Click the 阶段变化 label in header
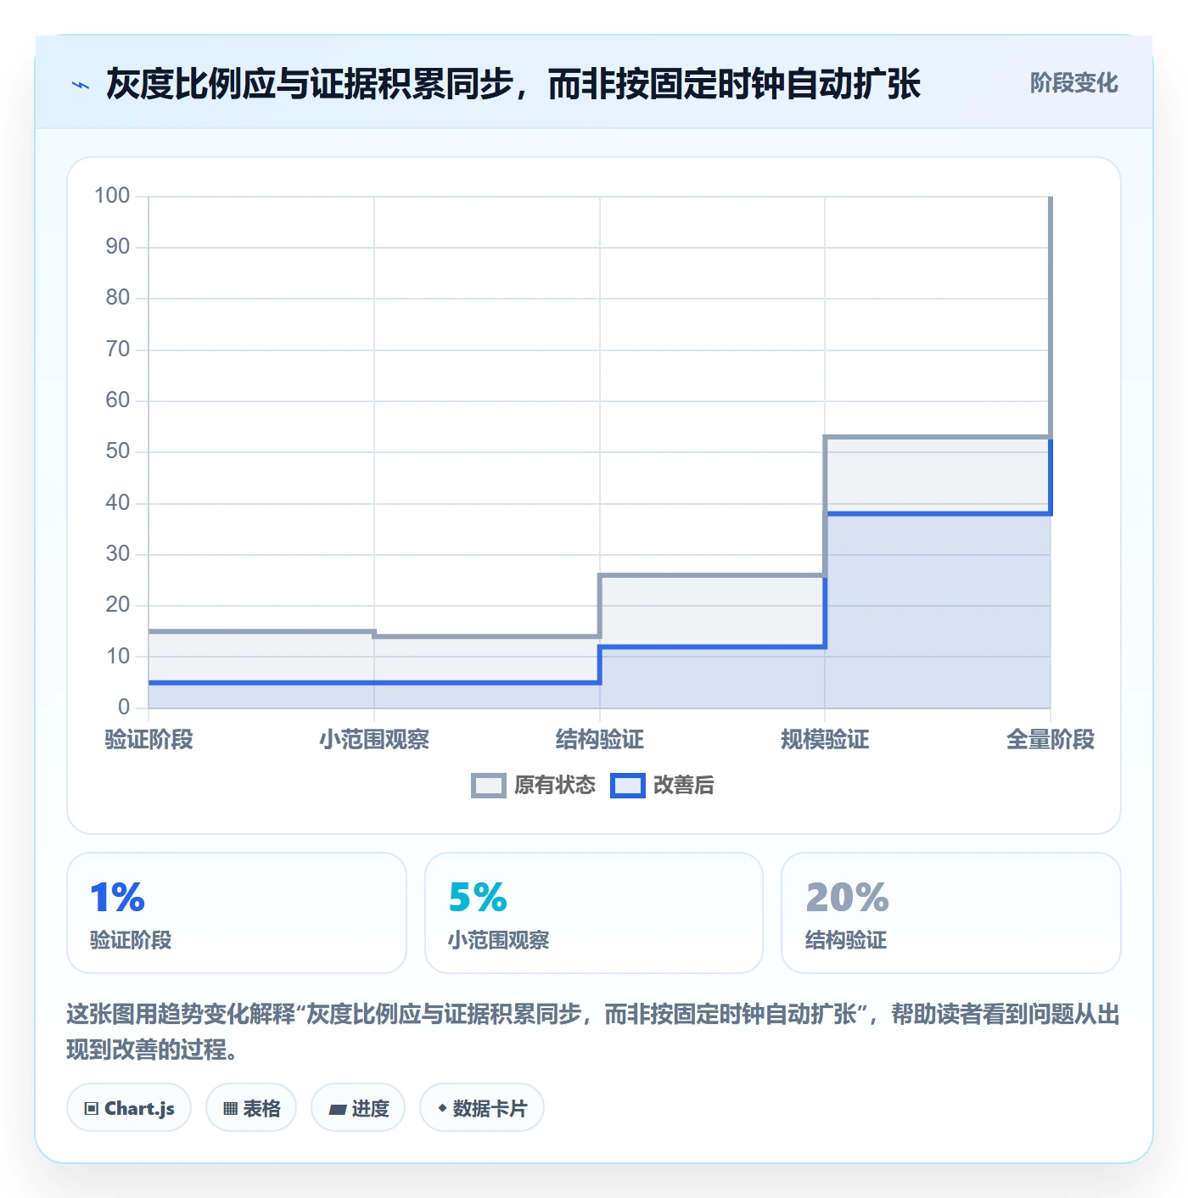 [1074, 83]
